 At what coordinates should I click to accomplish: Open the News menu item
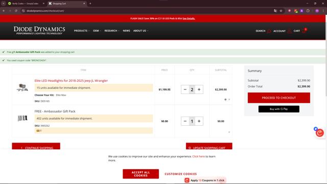(x=126, y=31)
